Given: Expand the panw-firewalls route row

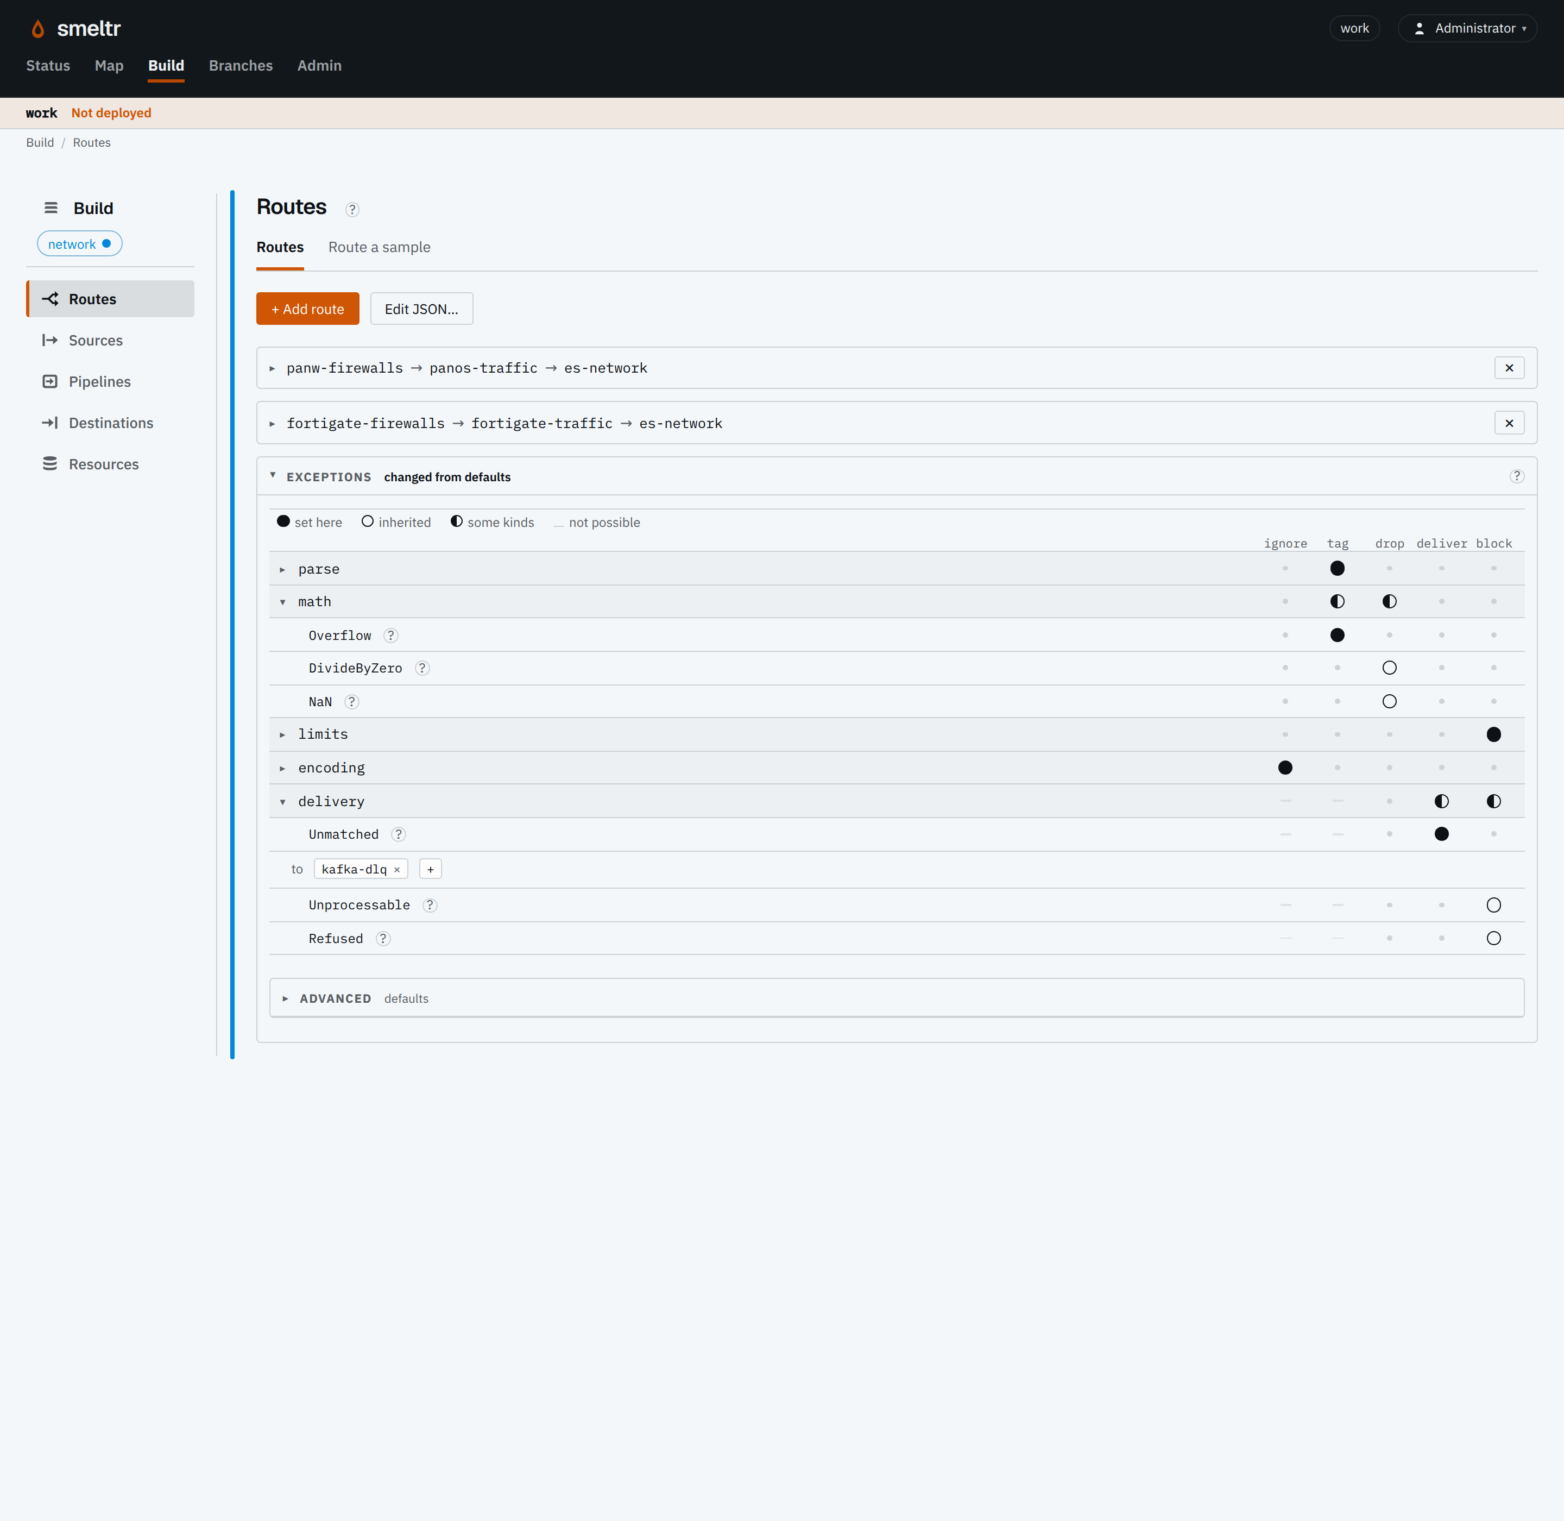Looking at the screenshot, I should [x=273, y=368].
